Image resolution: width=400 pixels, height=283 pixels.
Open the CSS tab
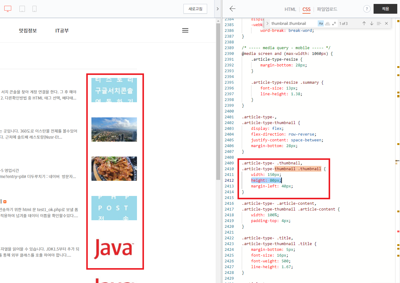(x=306, y=9)
